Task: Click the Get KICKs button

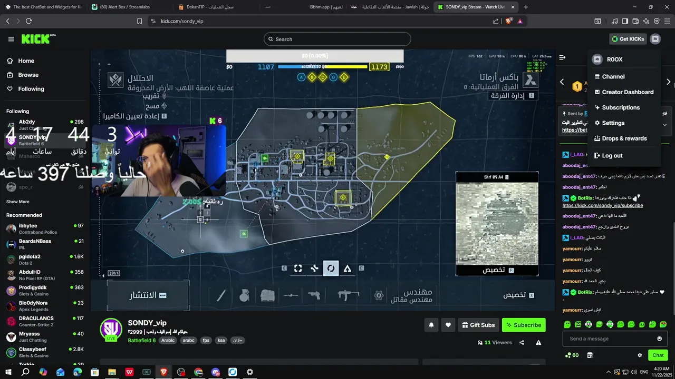Action: point(628,39)
